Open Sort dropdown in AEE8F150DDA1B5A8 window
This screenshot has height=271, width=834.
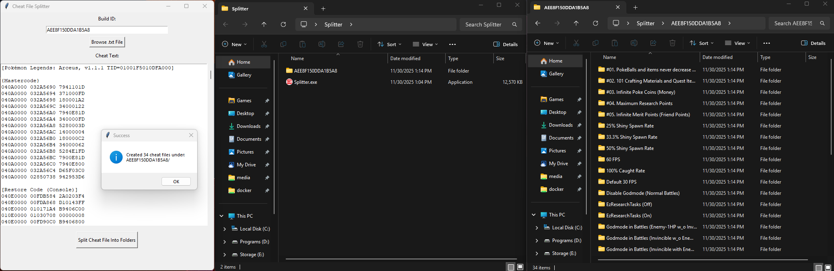tap(702, 43)
